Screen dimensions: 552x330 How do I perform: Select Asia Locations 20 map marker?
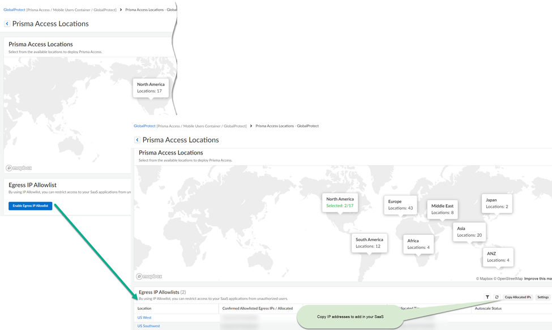(469, 232)
